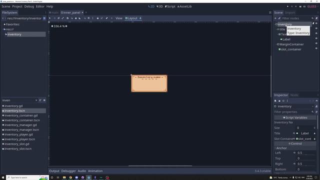Screen dimensions: 320x180
Task: Open the Inspector history list icon
Action: (x=316, y=101)
